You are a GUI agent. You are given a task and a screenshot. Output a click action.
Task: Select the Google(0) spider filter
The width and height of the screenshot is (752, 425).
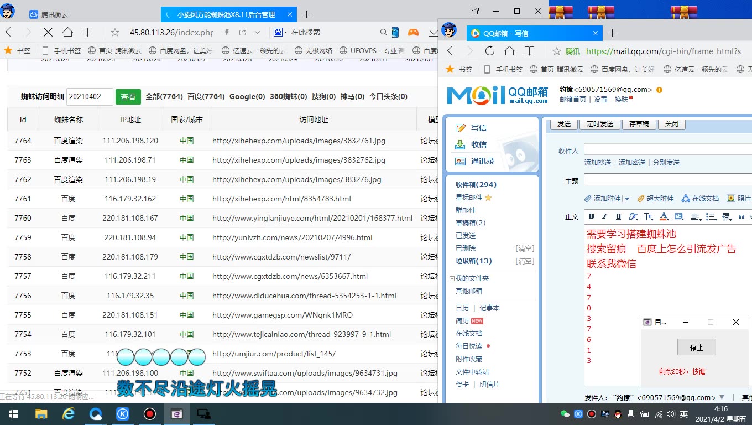[247, 96]
